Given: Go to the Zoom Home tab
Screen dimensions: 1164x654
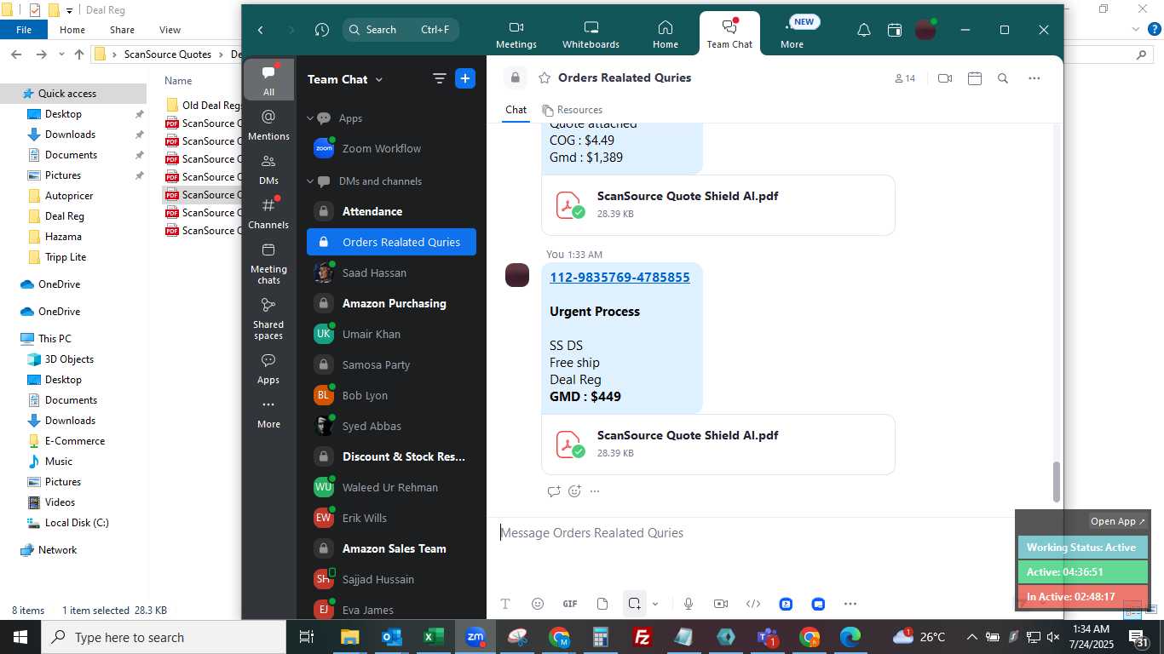Looking at the screenshot, I should [666, 35].
